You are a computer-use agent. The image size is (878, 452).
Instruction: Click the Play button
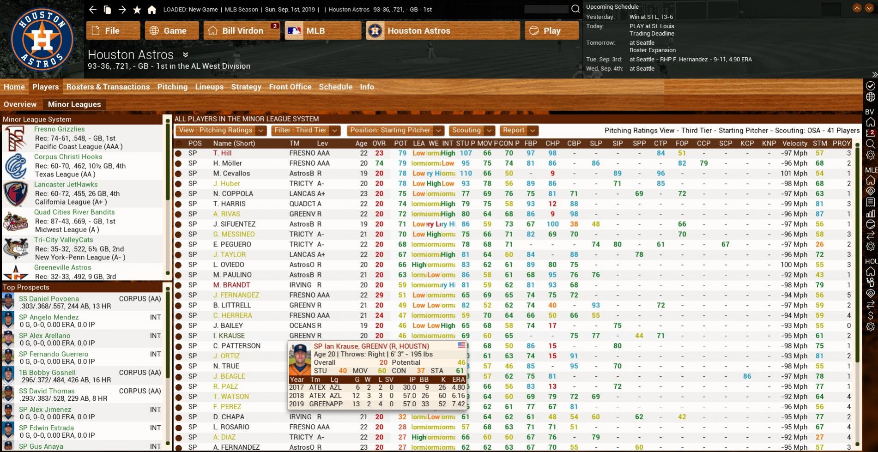551,30
